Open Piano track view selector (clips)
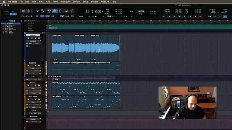The image size is (232, 130). 33,88
